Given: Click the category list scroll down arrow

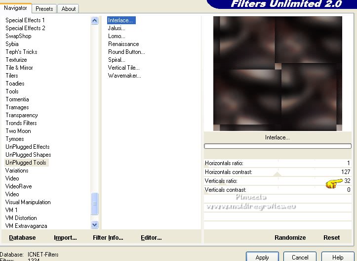Looking at the screenshot, I should click(94, 225).
